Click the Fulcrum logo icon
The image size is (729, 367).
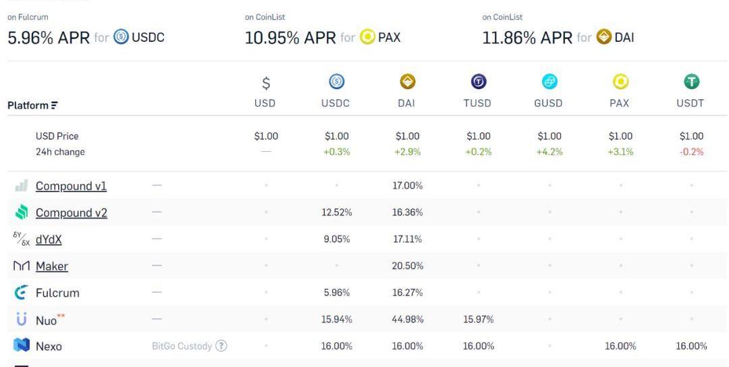coord(22,293)
